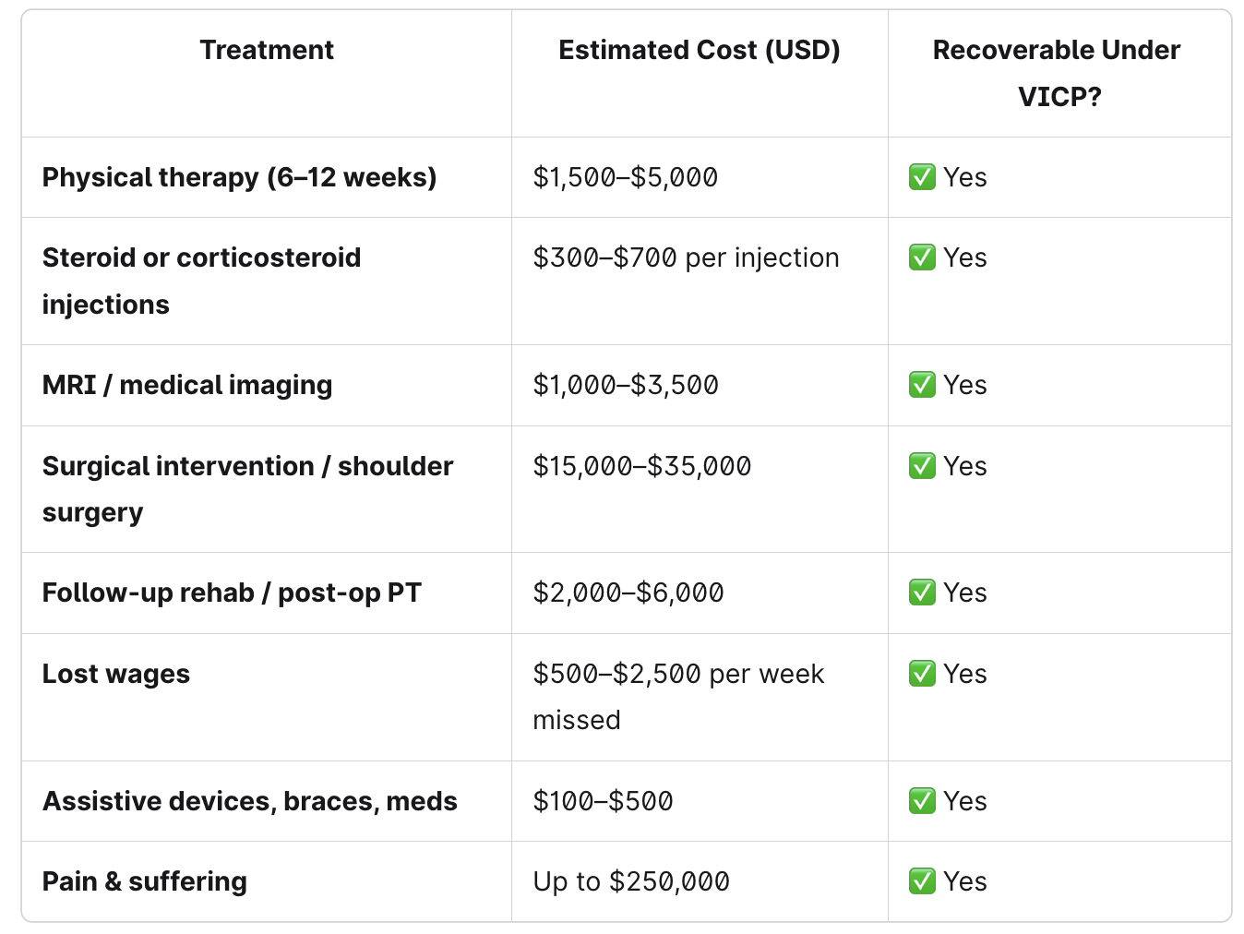Click the green checkmark in Physical therapy row
The image size is (1244, 934).
point(922,177)
